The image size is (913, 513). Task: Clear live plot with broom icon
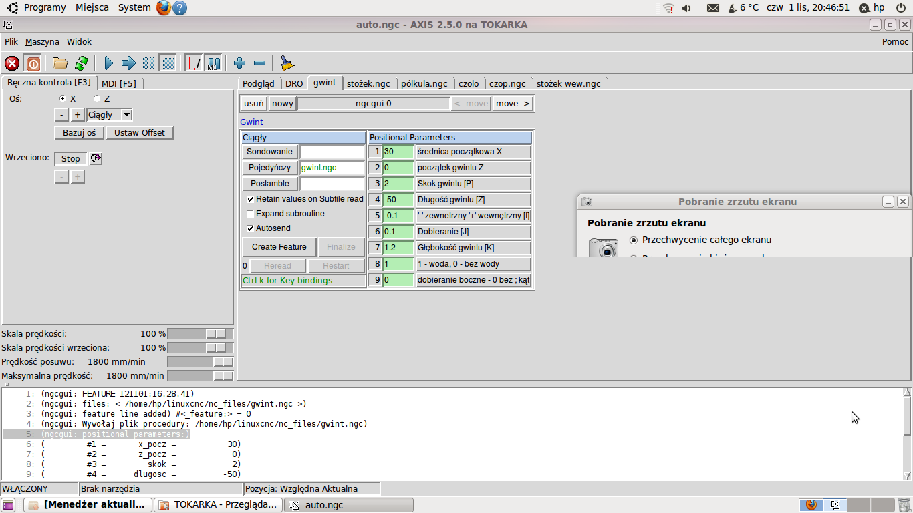(x=287, y=63)
